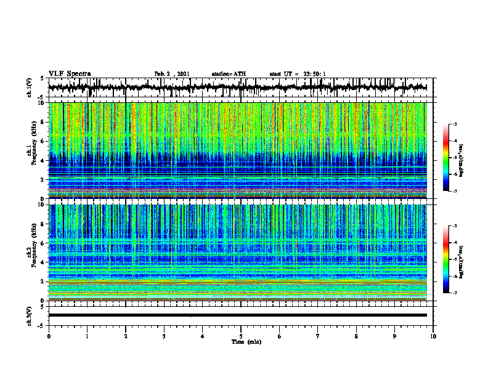Click time axis tick label "10"
The width and height of the screenshot is (488, 377).
pos(433,336)
